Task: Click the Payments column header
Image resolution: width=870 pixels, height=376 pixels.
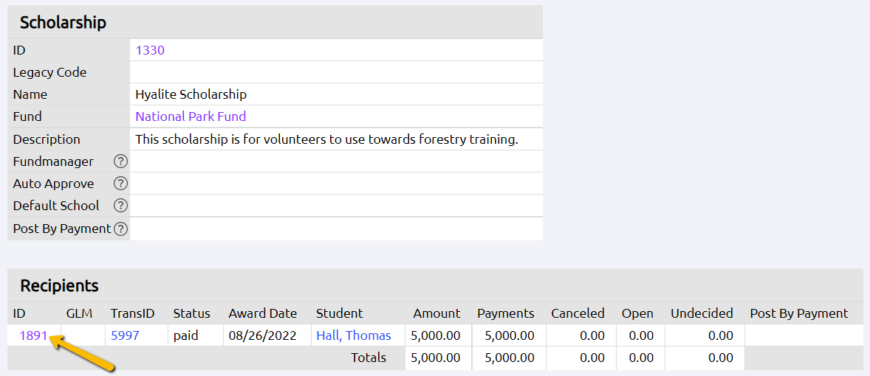Action: [506, 313]
